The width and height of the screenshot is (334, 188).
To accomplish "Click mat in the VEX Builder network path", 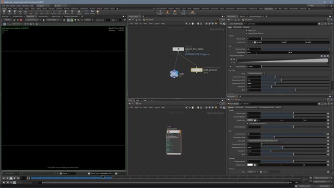I will (x=139, y=103).
